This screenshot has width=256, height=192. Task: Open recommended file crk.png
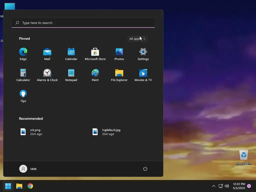31,132
